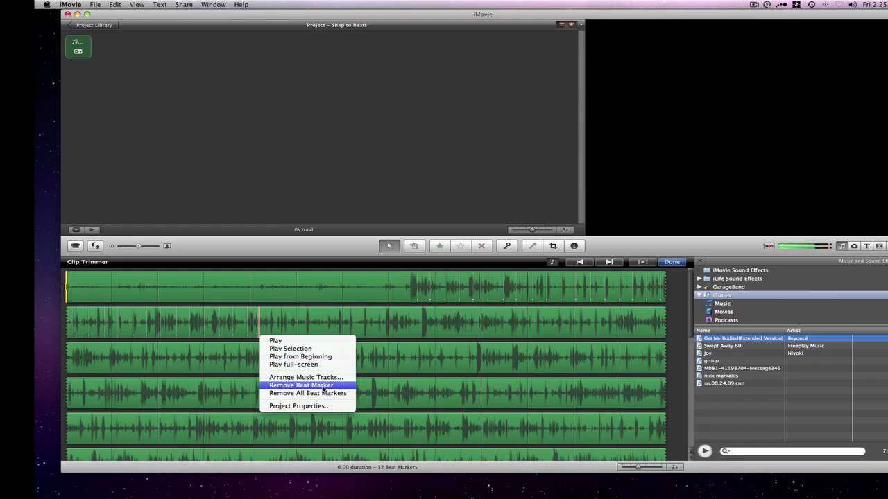This screenshot has height=499, width=888.
Task: Click the volume icon in menu bar
Action: click(851, 5)
